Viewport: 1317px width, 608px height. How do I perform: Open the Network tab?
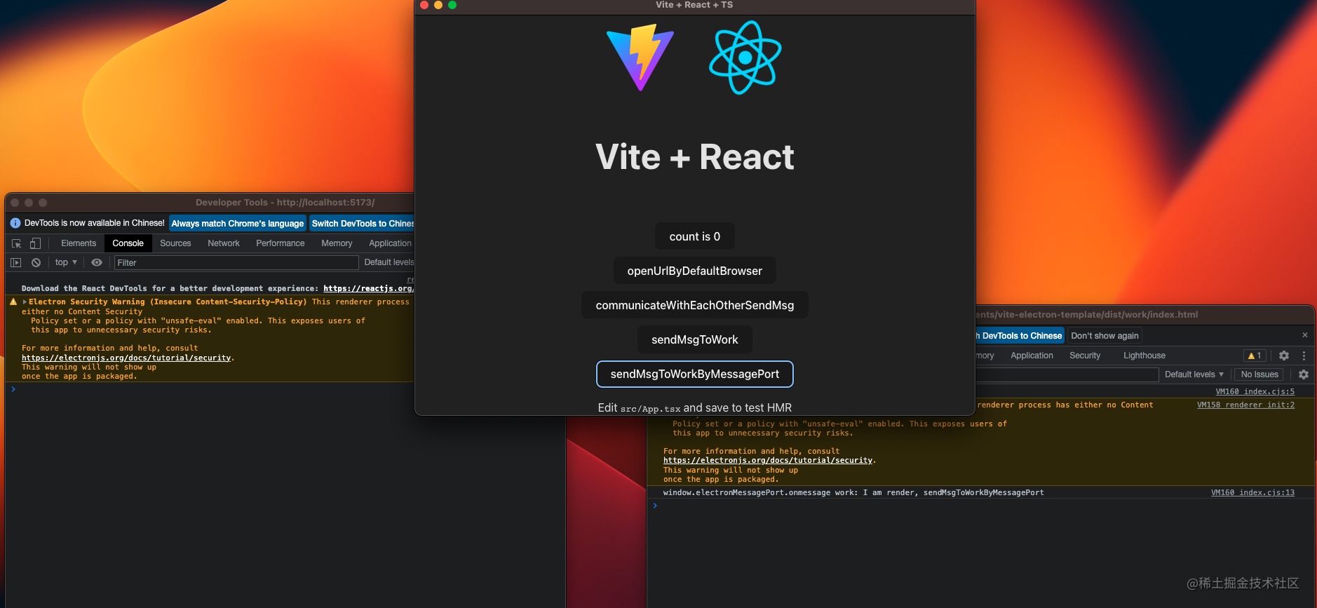[224, 243]
